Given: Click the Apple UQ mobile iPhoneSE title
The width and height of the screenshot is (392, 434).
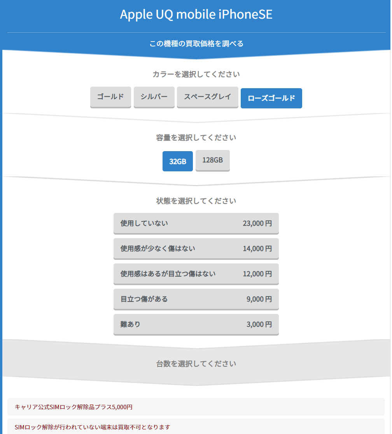Looking at the screenshot, I should coord(196,14).
